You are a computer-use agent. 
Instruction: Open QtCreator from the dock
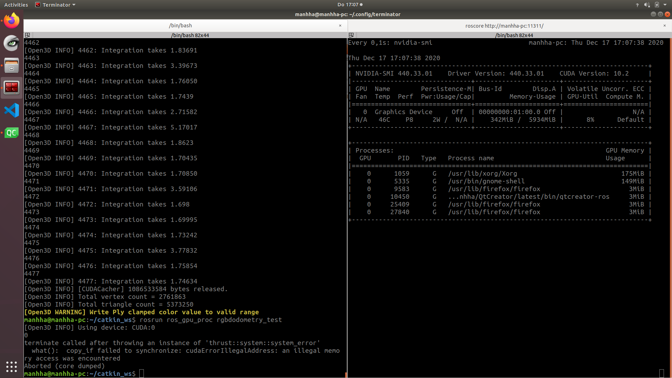tap(12, 133)
